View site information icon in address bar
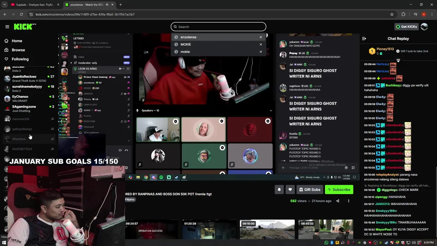The width and height of the screenshot is (437, 246). pos(31,14)
